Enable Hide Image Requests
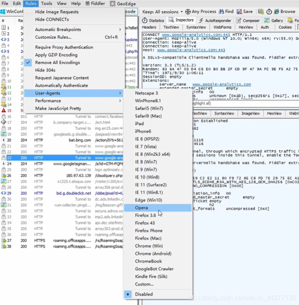The height and width of the screenshot is (305, 299). 74,12
